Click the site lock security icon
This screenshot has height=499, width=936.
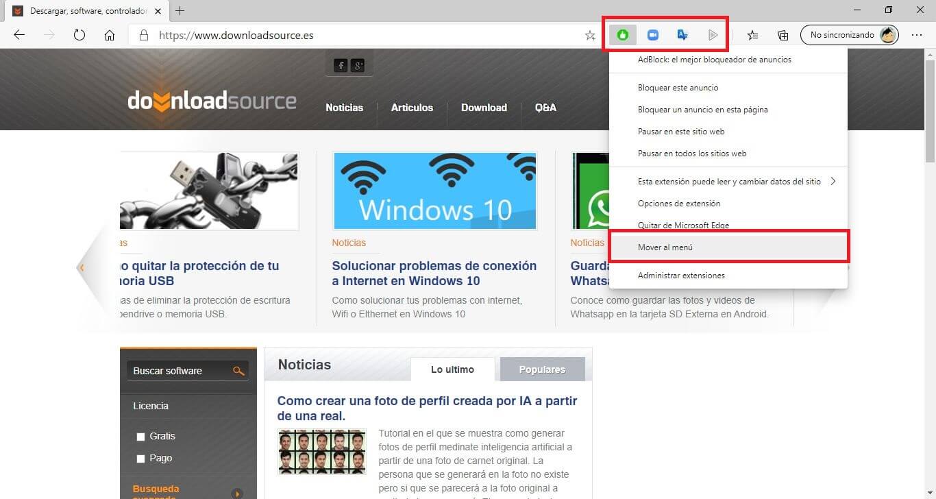pos(143,35)
